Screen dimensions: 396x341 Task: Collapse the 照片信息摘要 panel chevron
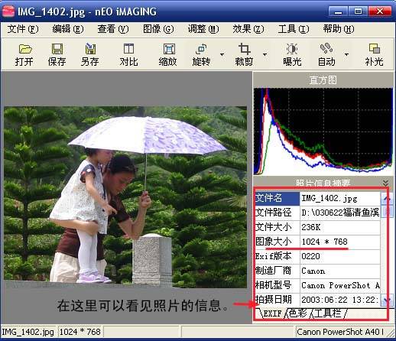385,183
